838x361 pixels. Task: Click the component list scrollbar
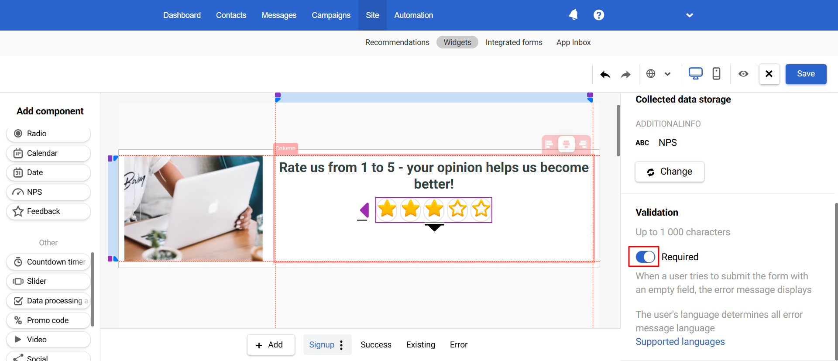(93, 289)
